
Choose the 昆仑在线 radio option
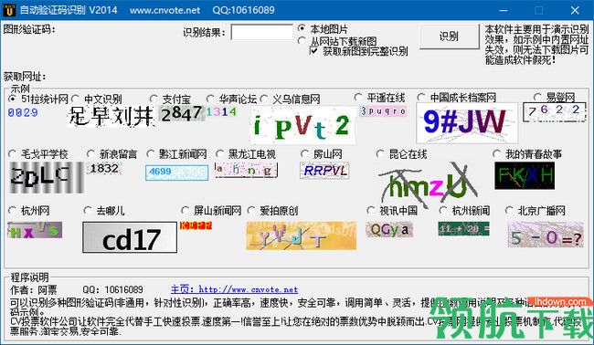pyautogui.click(x=380, y=154)
